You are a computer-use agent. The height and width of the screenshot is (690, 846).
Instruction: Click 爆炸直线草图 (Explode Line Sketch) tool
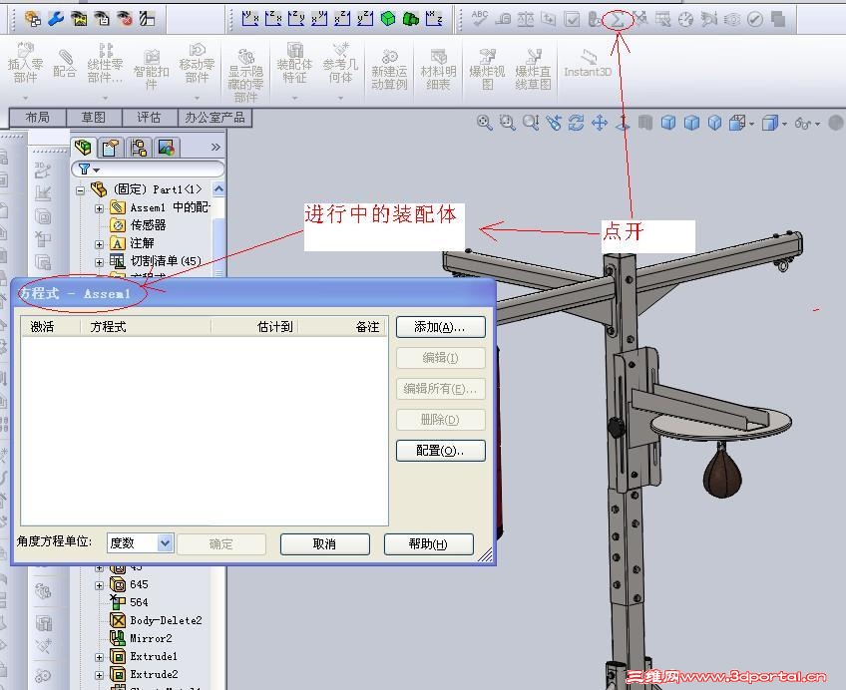tap(533, 70)
